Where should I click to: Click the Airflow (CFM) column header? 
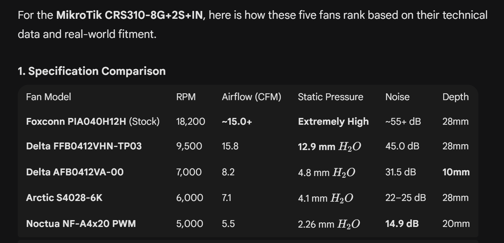[251, 97]
